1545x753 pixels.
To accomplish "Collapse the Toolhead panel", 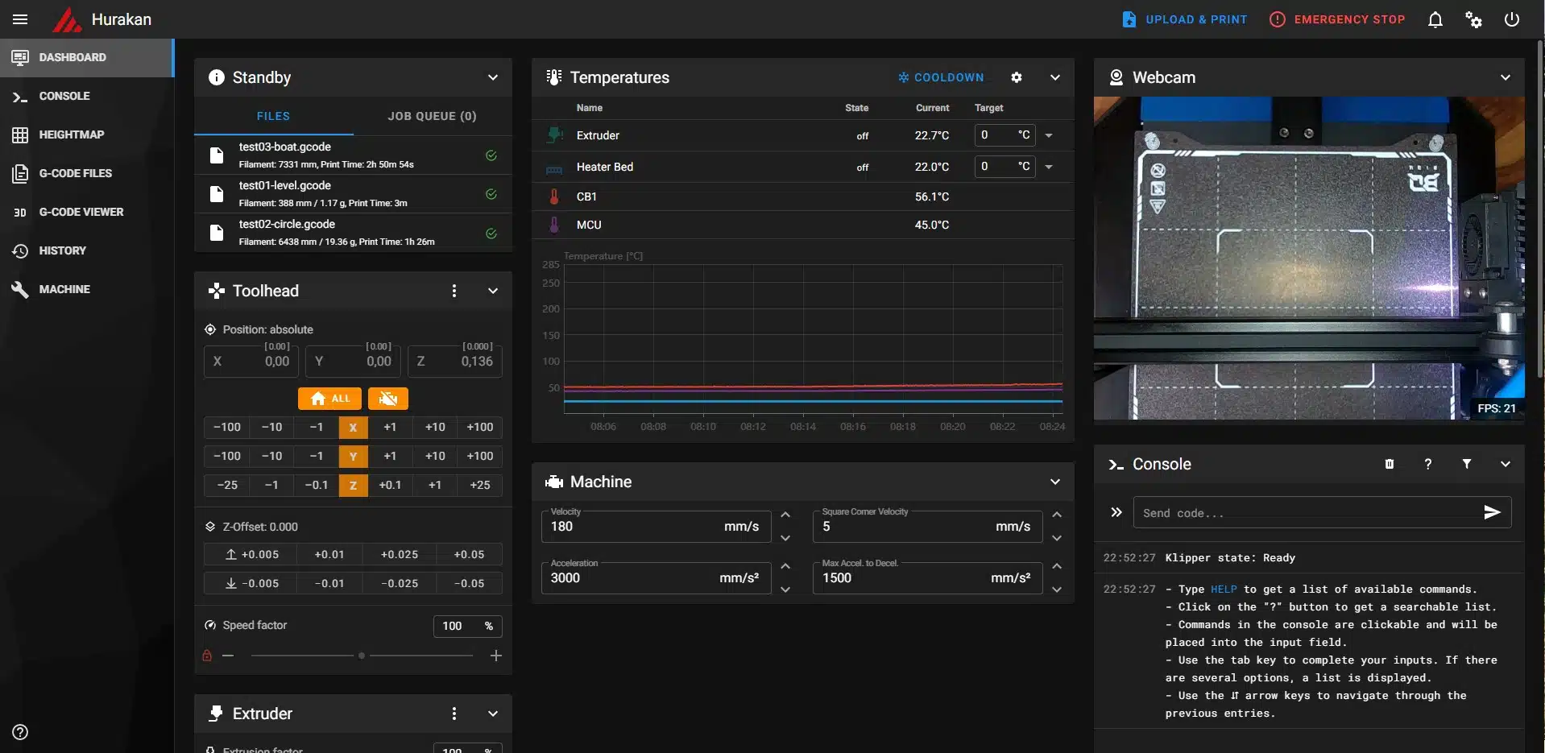I will coord(493,291).
